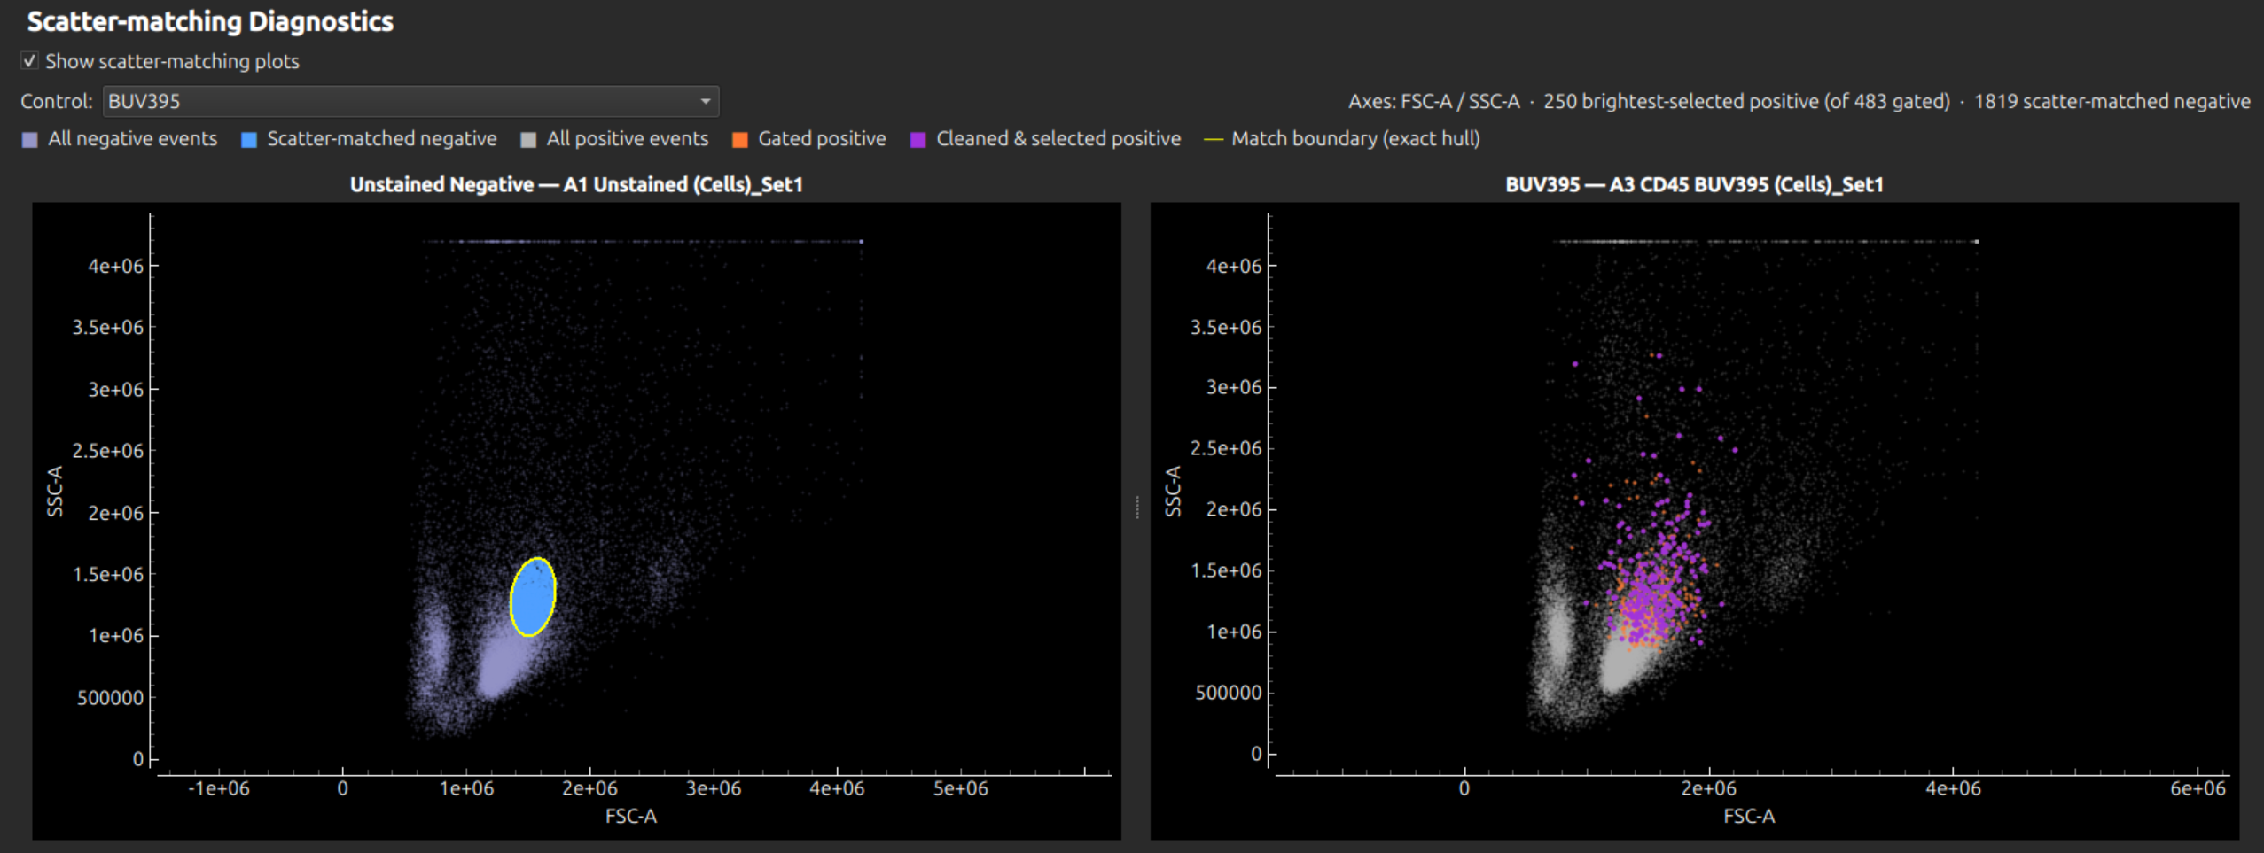This screenshot has width=2264, height=853.
Task: Click the FSC-A axis label on left plot
Action: [631, 816]
